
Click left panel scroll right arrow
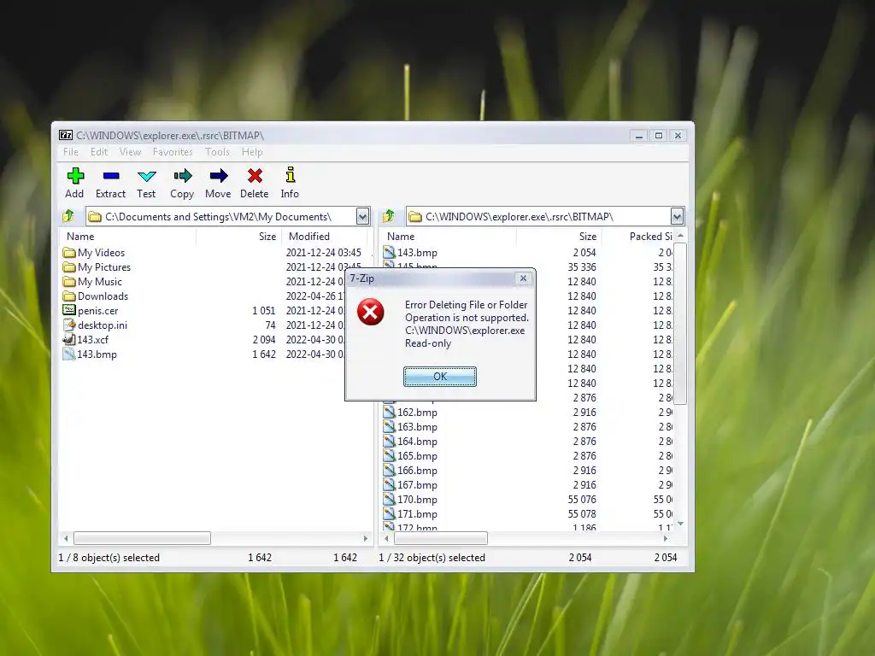tap(366, 538)
